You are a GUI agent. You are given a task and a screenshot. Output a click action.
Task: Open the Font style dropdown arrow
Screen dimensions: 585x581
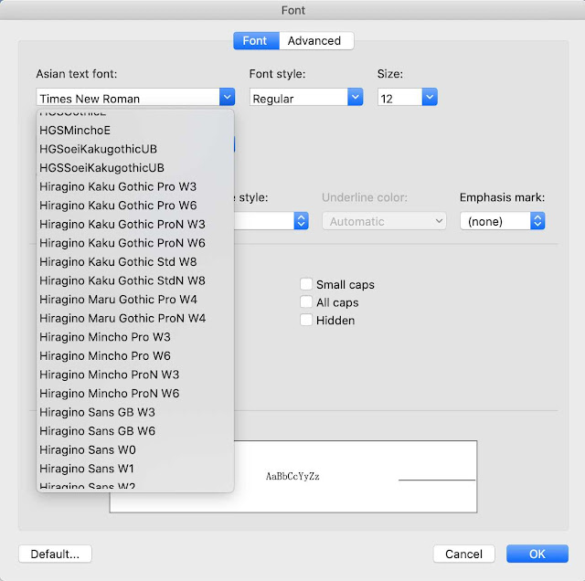[x=356, y=98]
